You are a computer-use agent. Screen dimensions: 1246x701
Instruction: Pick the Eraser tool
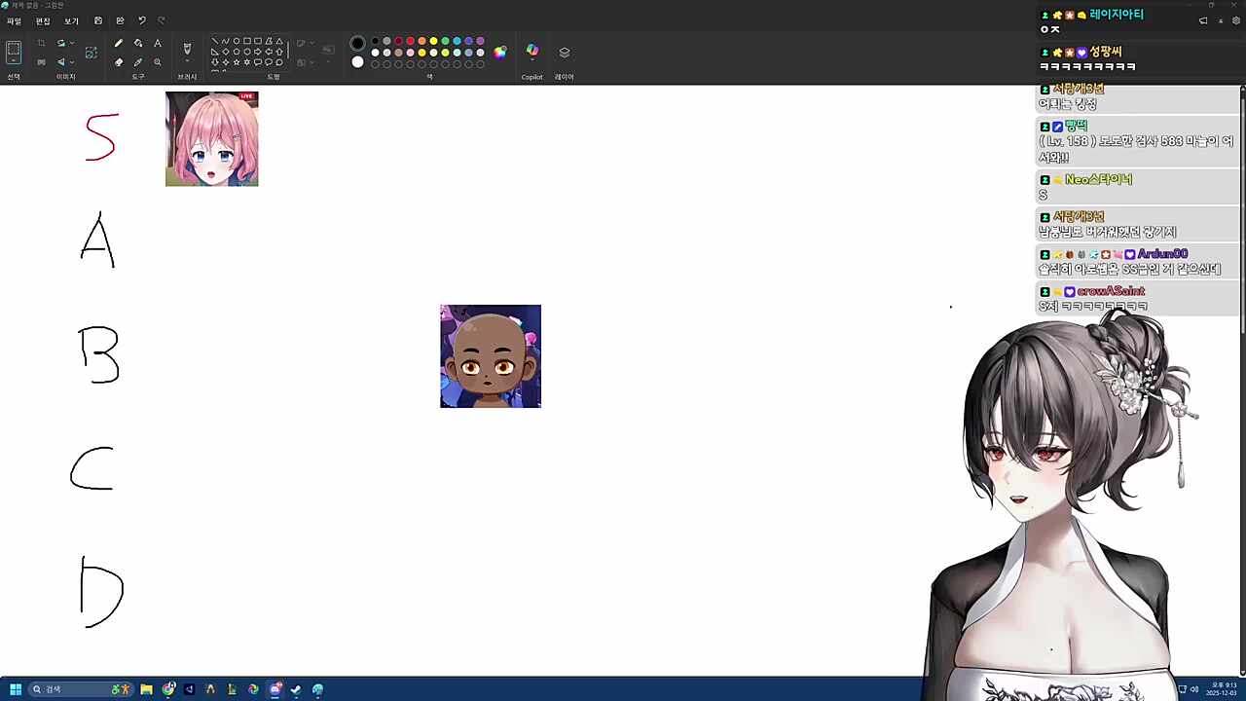tap(119, 62)
